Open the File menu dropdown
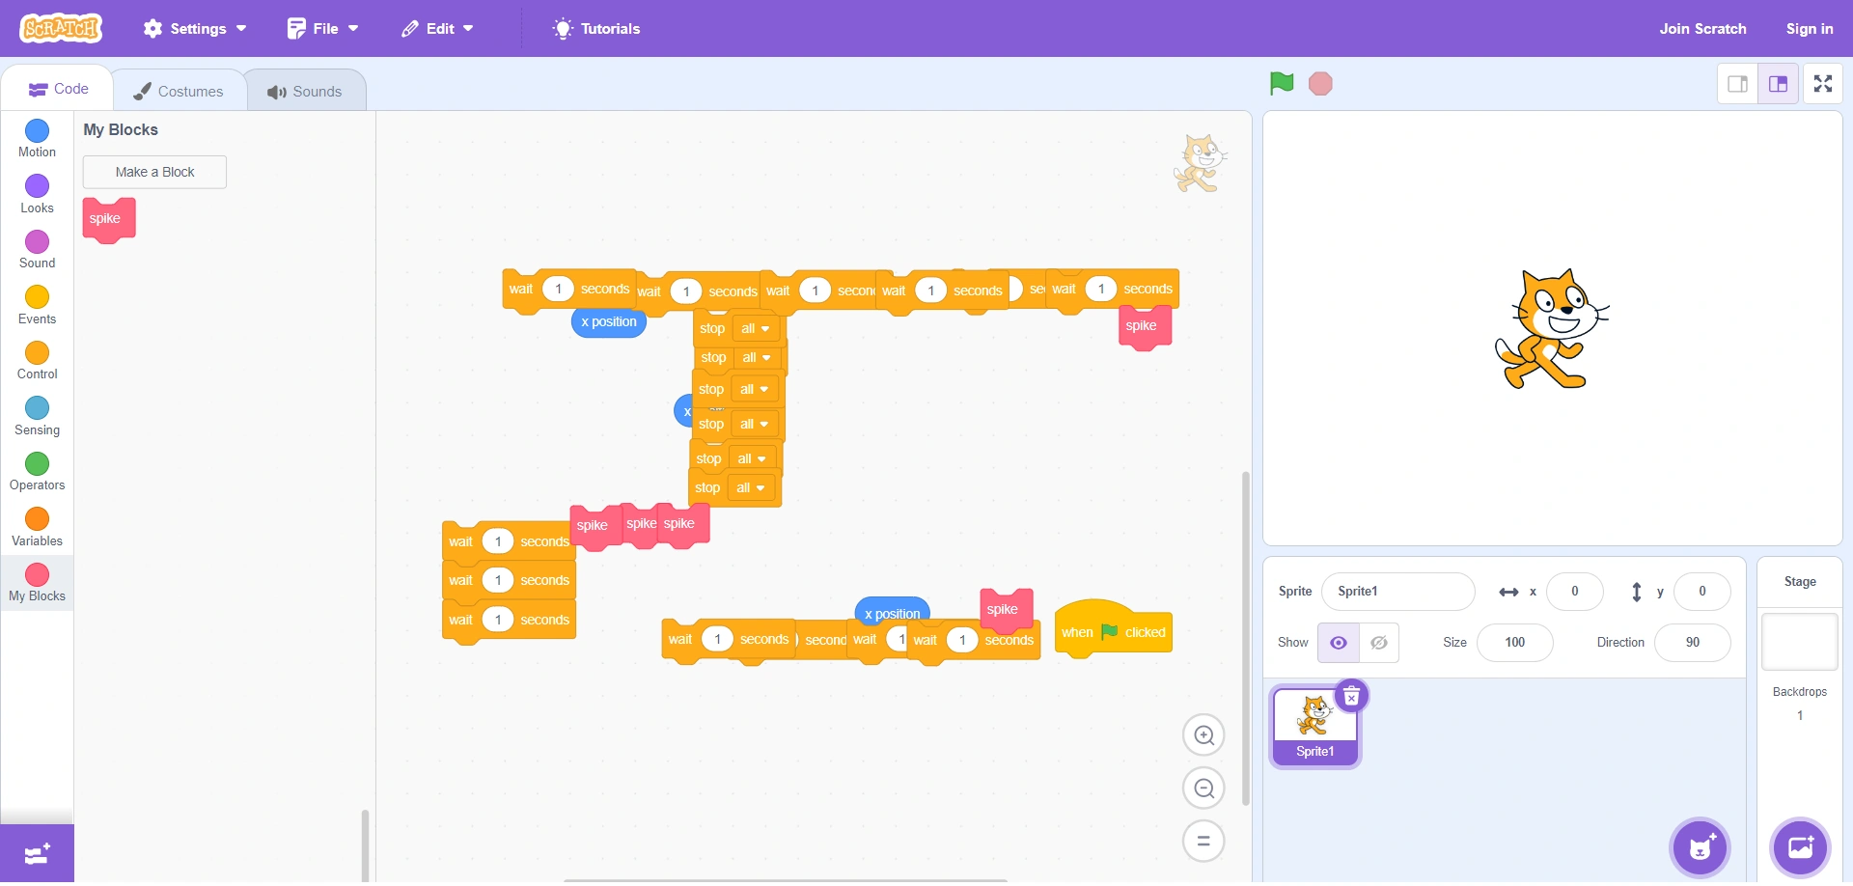 321,28
